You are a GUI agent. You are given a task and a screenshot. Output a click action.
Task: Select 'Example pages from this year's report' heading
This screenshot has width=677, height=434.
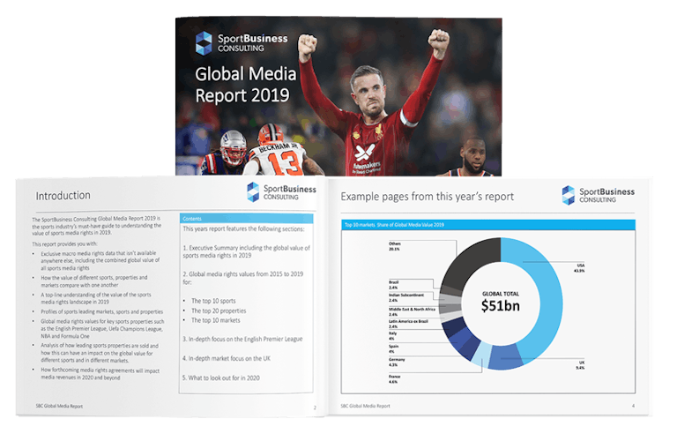(x=427, y=197)
